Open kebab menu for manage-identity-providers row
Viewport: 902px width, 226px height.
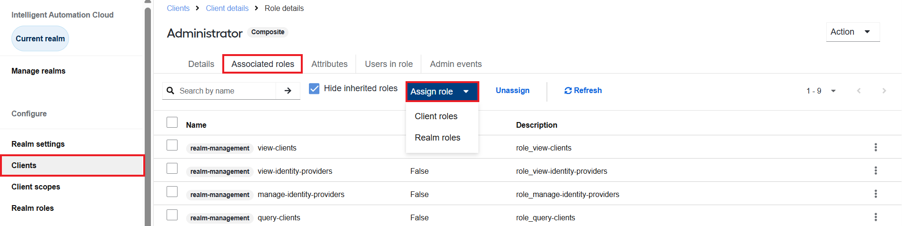pos(875,194)
